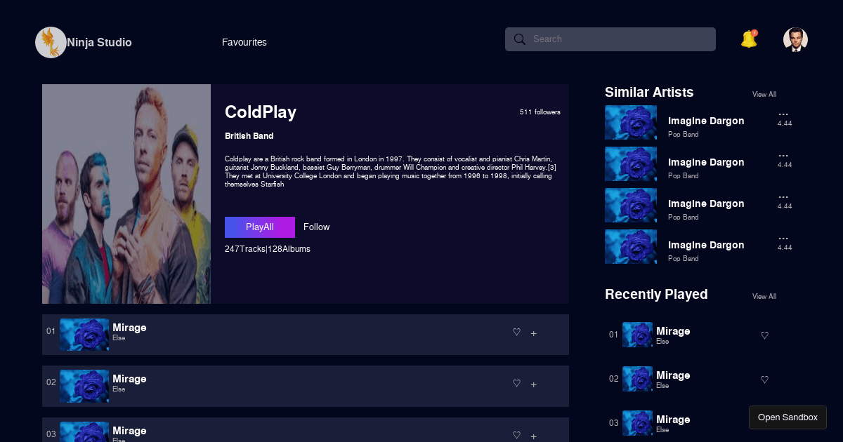Click the Ninja Studio phoenix logo
This screenshot has width=843, height=442.
tap(51, 42)
